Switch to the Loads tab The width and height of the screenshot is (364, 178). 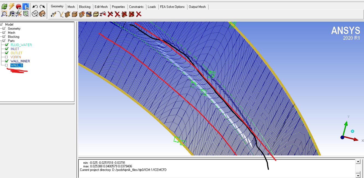[x=152, y=7]
